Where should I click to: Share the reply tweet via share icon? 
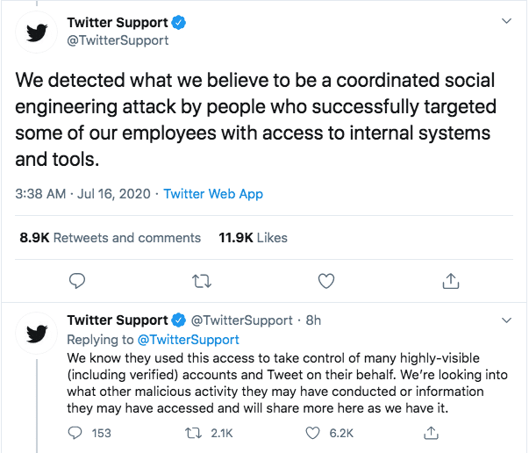click(x=431, y=433)
